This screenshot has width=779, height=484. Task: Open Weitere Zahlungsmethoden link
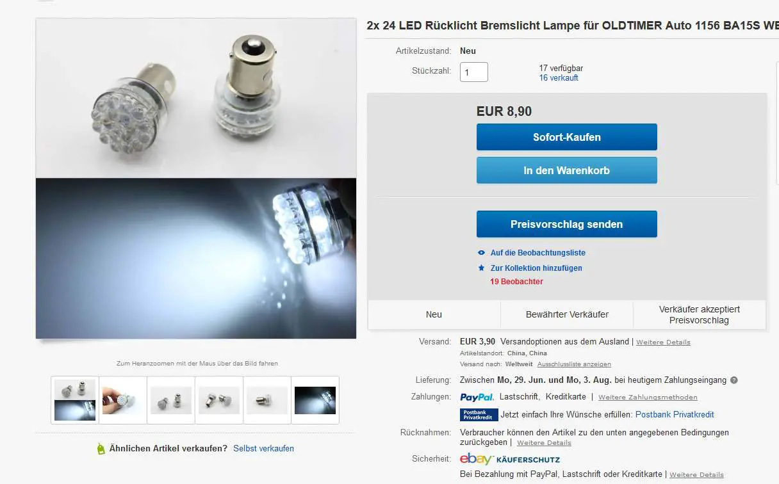[x=648, y=398]
